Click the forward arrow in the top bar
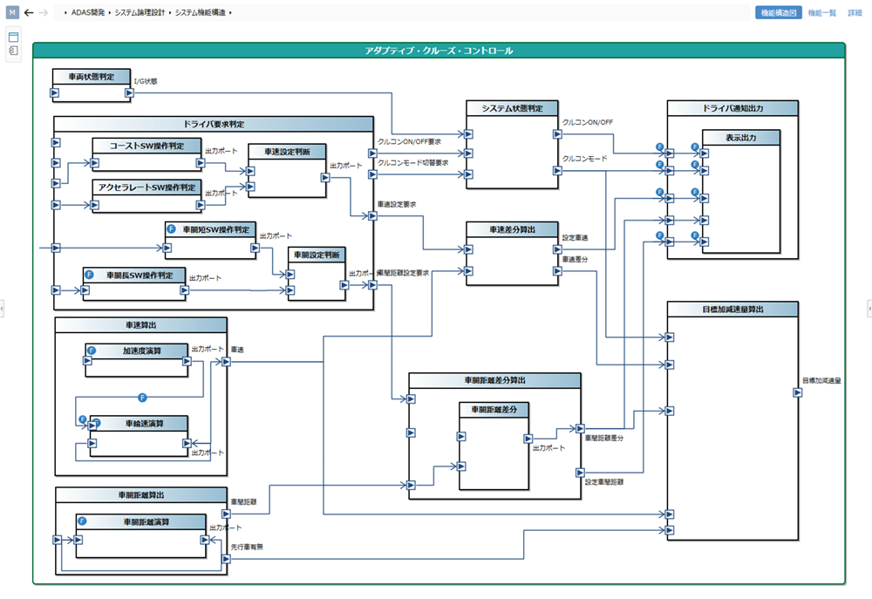The width and height of the screenshot is (872, 599). [44, 13]
